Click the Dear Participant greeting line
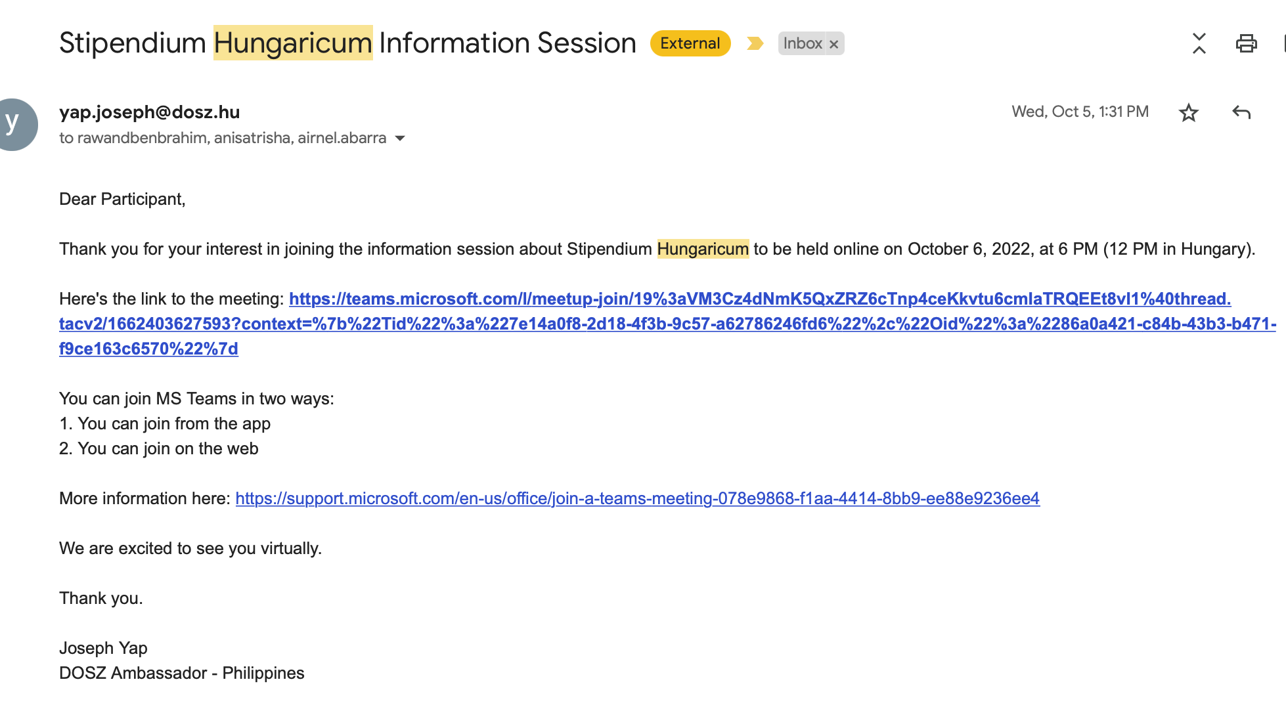The height and width of the screenshot is (709, 1286). click(122, 199)
